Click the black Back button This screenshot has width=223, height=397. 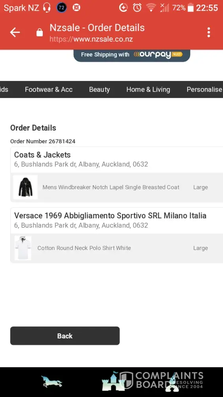point(65,336)
